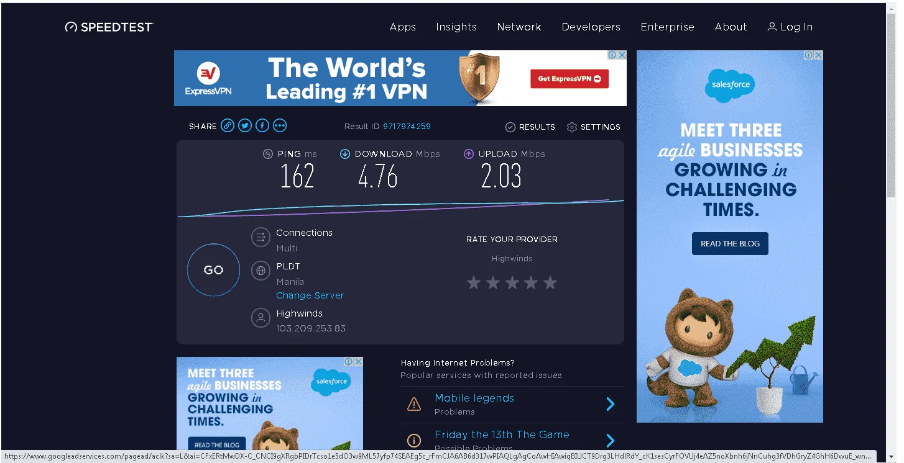904x463 pixels.
Task: Expand Mobile legends chevron arrow
Action: 611,405
